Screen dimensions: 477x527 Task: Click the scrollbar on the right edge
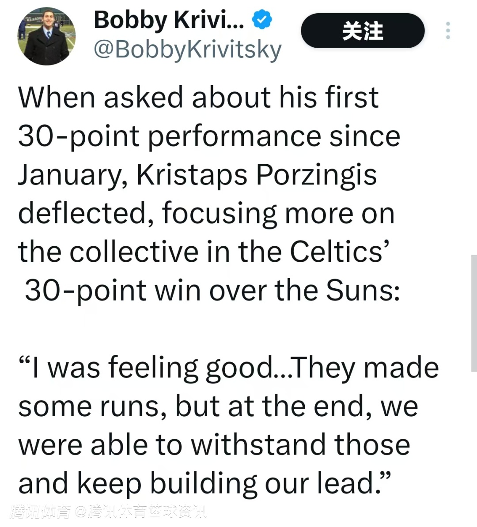click(473, 312)
